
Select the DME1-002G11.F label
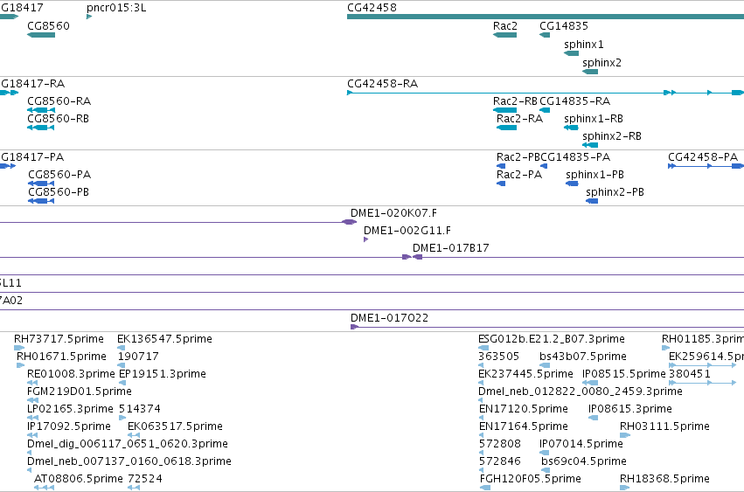point(407,231)
